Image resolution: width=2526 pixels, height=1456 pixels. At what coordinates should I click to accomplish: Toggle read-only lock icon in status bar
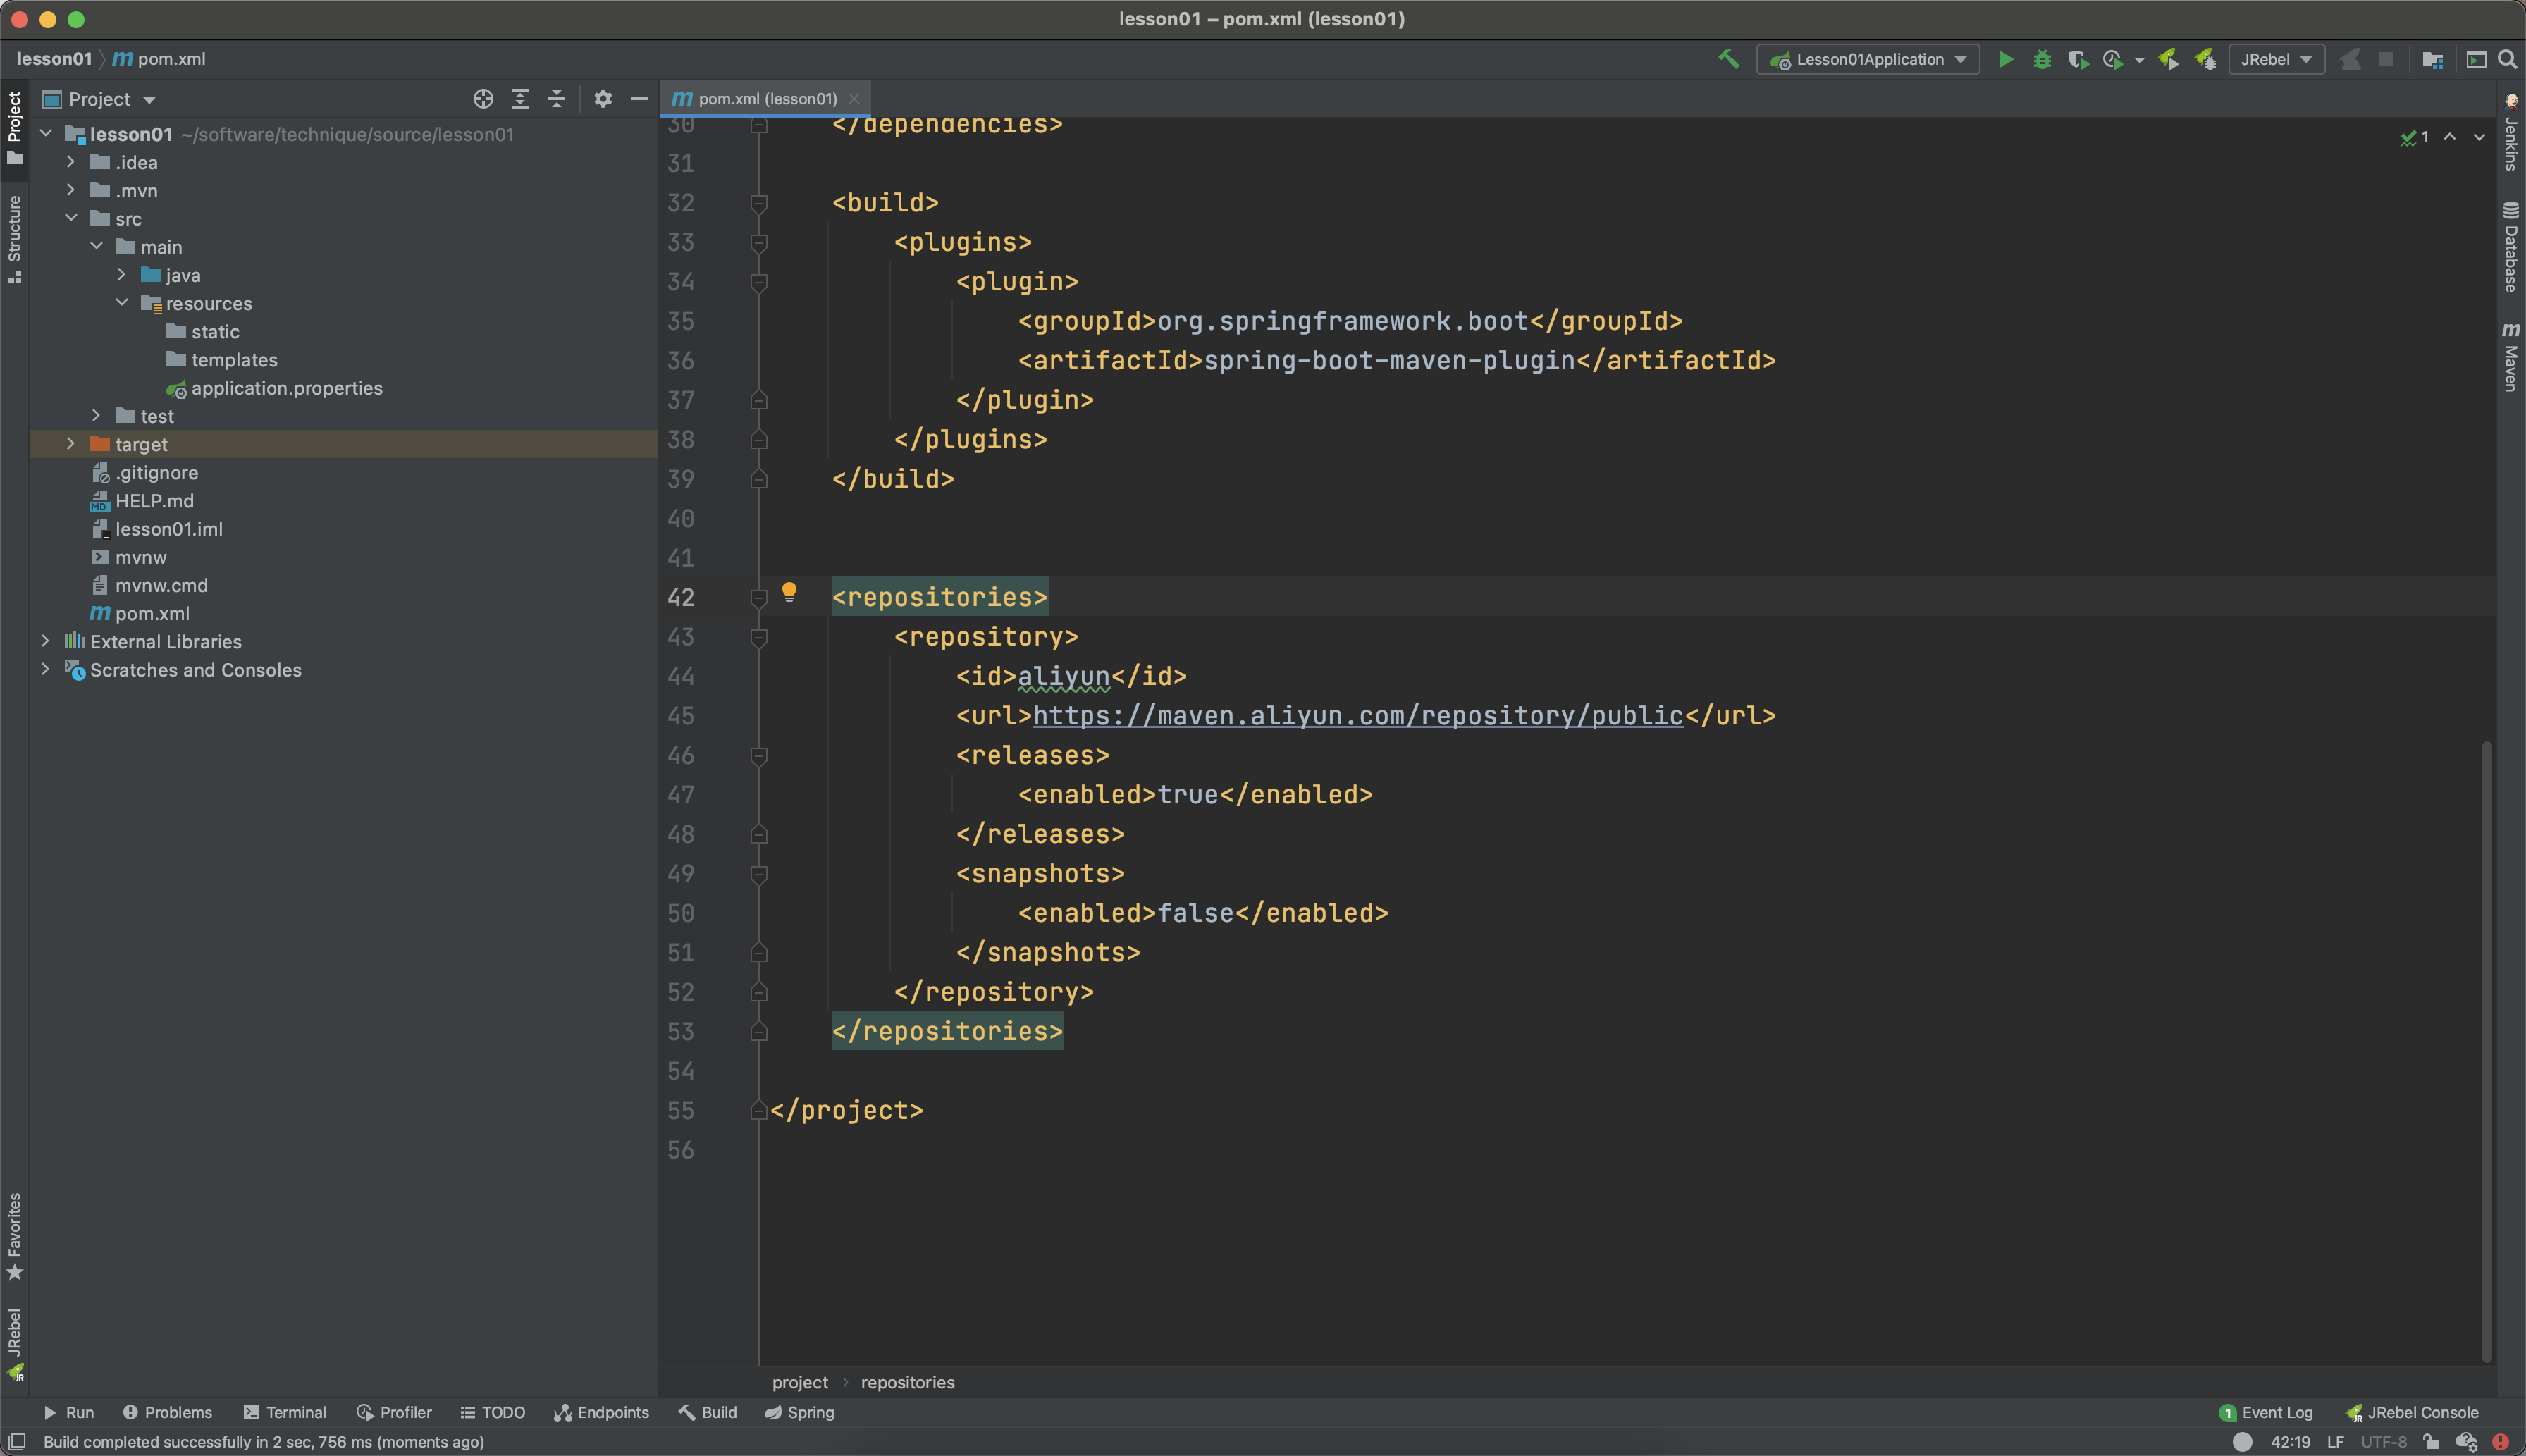tap(2431, 1442)
